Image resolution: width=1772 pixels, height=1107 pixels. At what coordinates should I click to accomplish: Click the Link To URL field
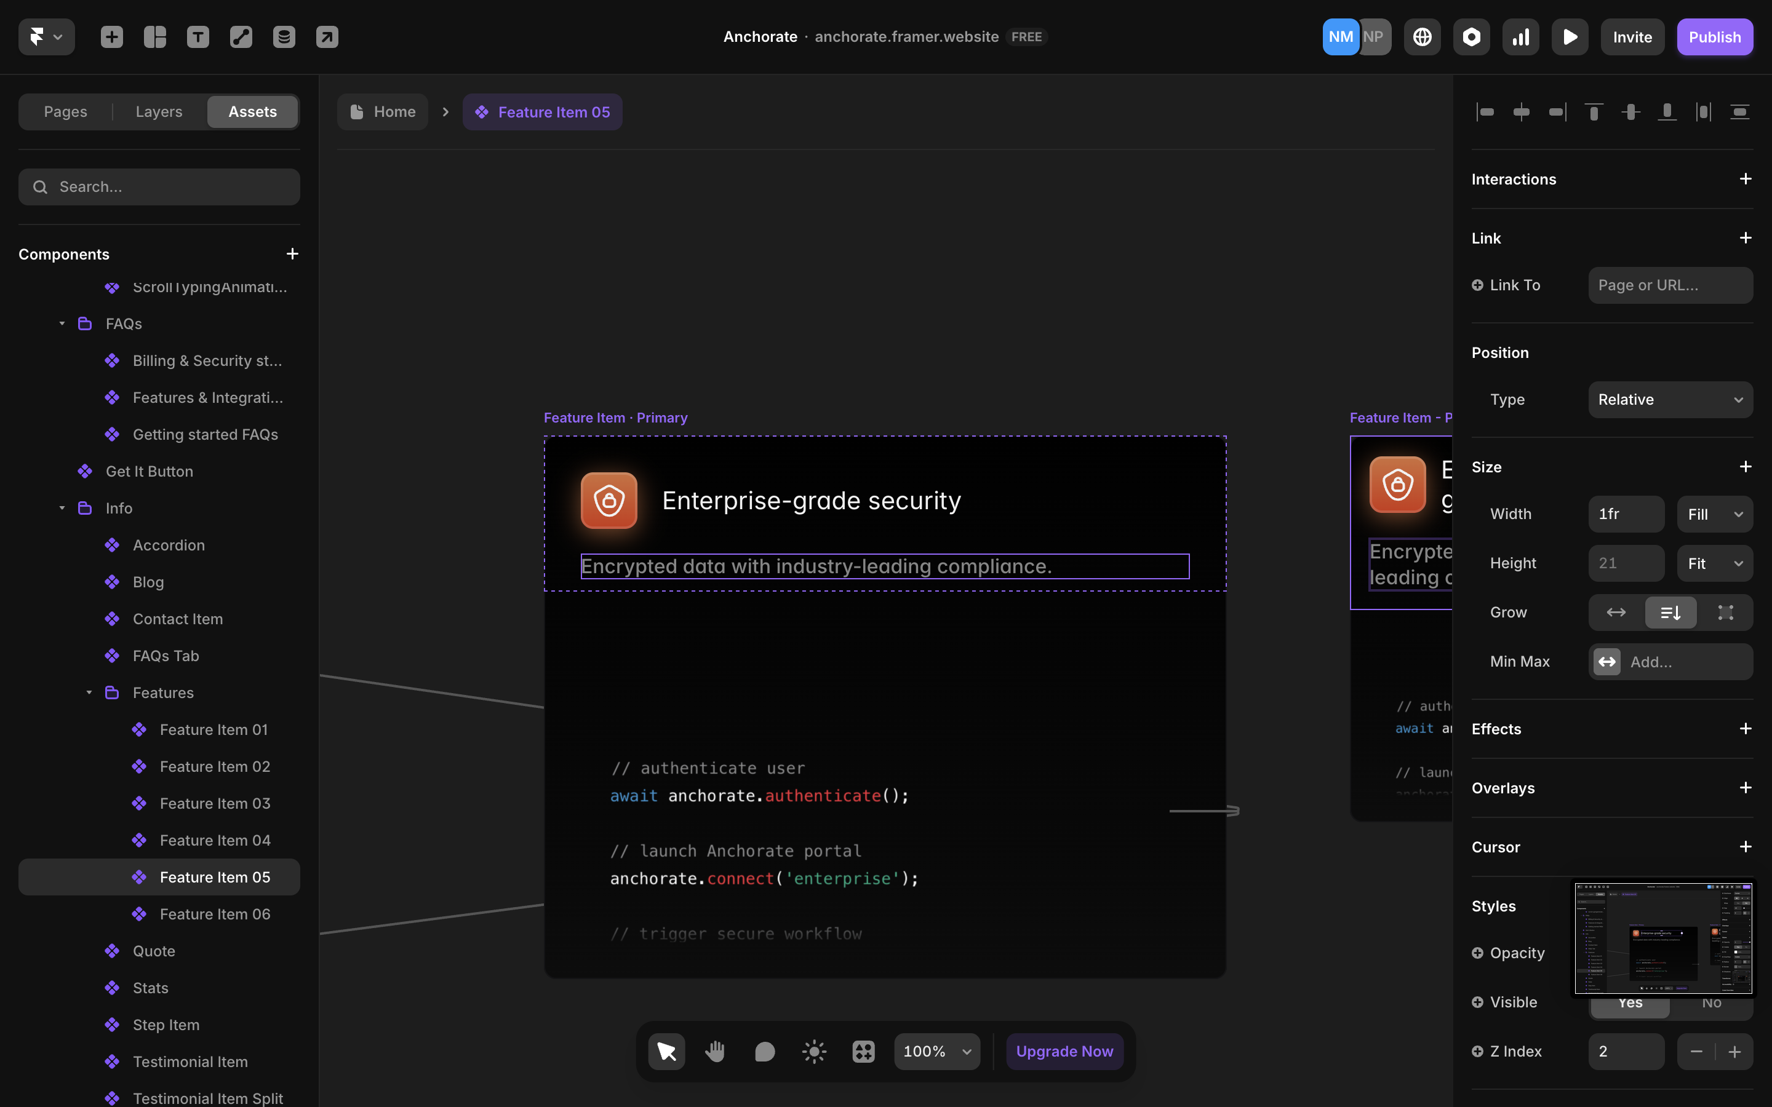[1669, 285]
